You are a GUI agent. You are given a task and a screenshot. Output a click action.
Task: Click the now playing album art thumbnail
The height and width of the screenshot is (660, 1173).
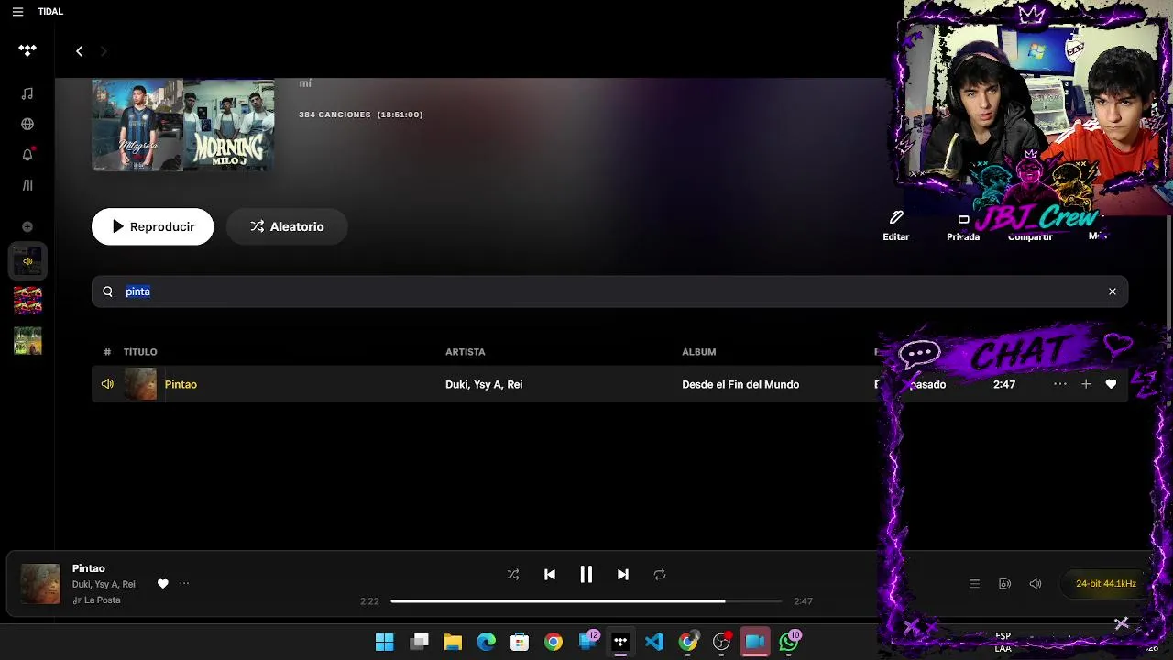tap(40, 584)
